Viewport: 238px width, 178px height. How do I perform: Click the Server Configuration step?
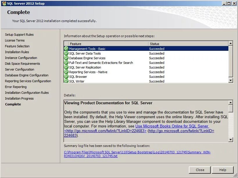(x=19, y=69)
